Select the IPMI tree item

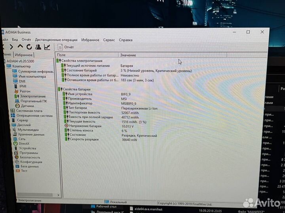tap(23, 86)
